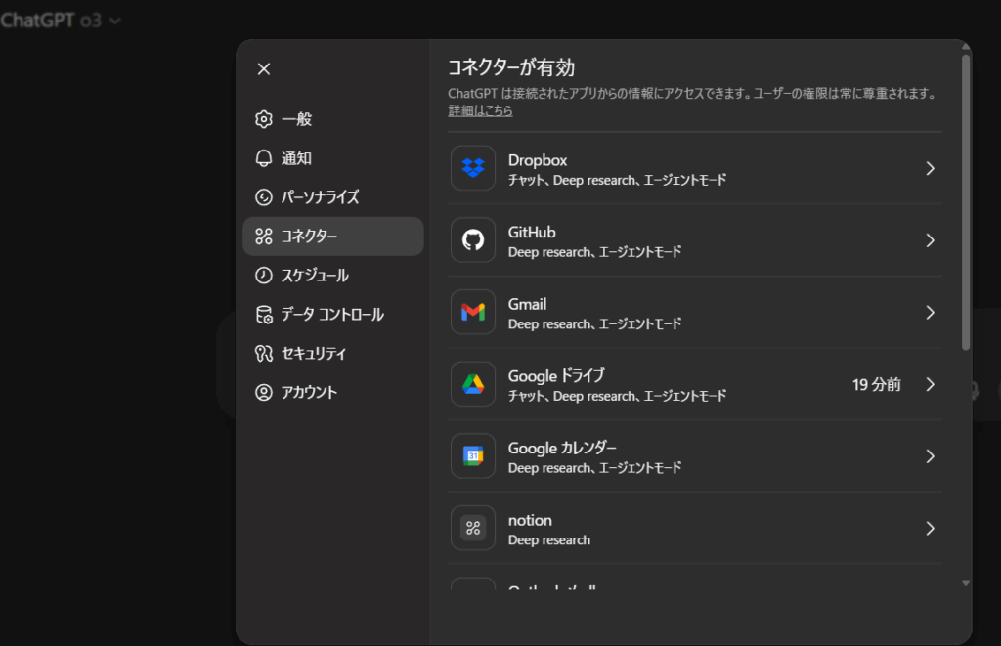The image size is (1001, 646).
Task: Click the Gmail connector name
Action: point(527,304)
